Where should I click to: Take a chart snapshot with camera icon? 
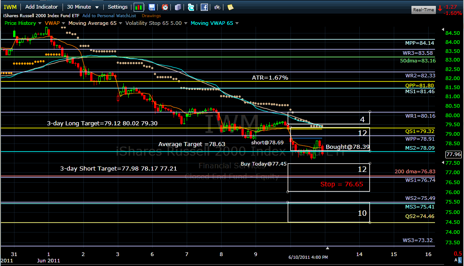[x=217, y=7]
